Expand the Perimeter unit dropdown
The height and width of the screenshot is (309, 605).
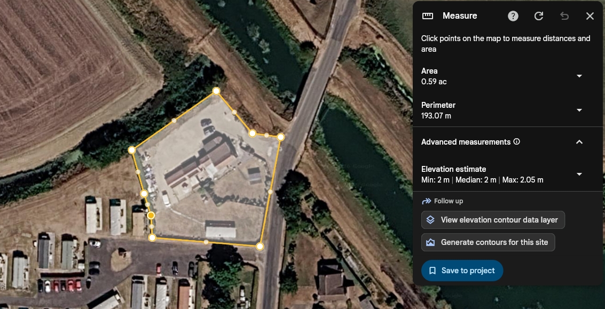pos(579,110)
